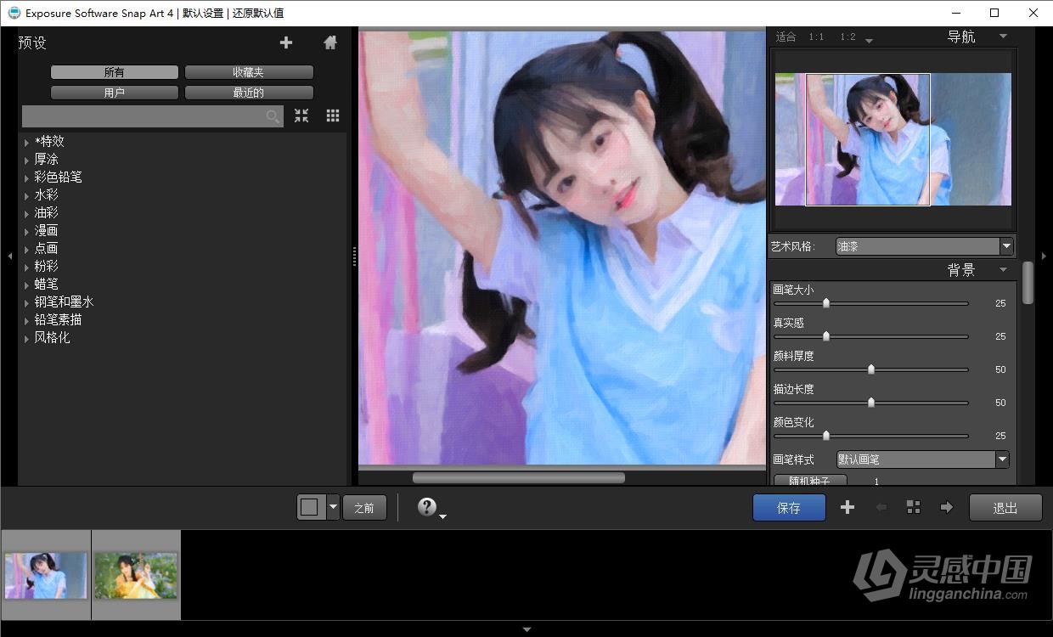Open the zoom level dropdown arrow

coord(869,40)
